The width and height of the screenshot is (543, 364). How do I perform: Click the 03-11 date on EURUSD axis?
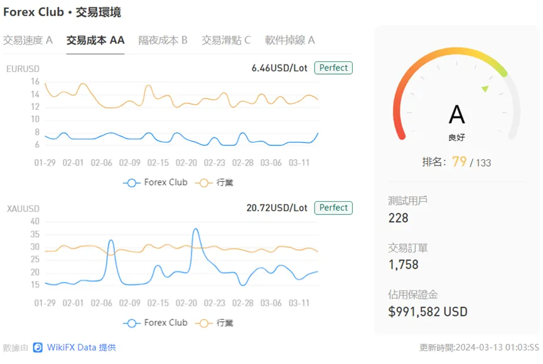coord(299,163)
